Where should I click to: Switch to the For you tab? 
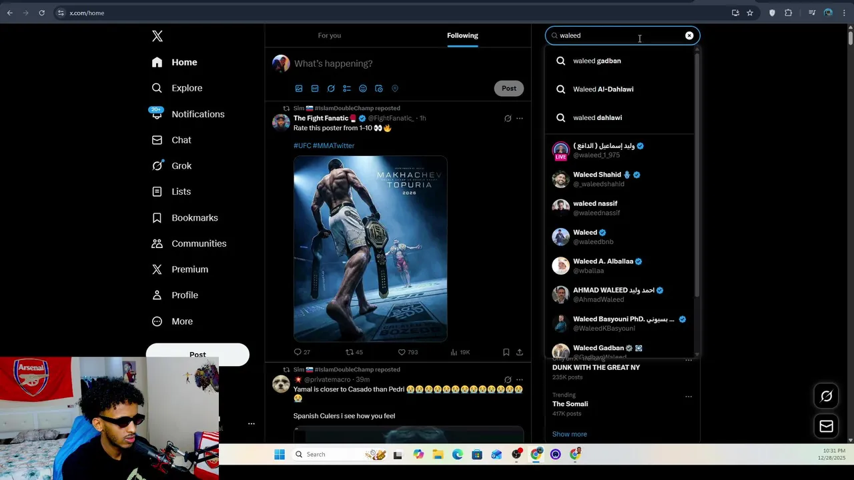point(330,35)
